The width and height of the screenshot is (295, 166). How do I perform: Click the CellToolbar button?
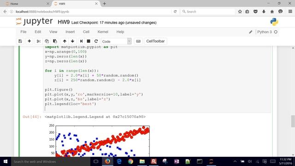point(155,41)
